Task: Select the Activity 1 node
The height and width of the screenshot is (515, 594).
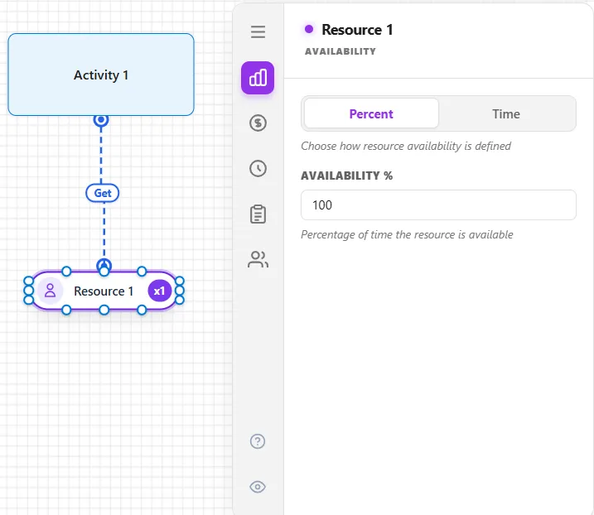Action: [x=101, y=75]
